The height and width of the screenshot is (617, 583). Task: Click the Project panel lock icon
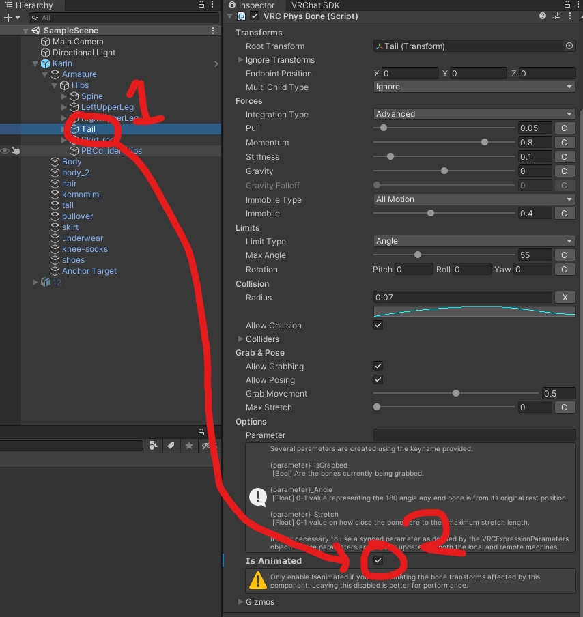click(201, 432)
